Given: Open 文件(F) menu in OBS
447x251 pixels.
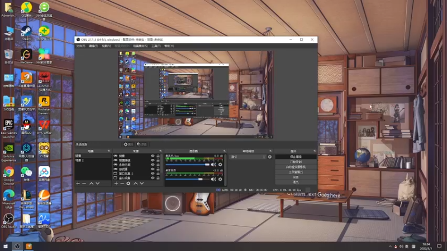Looking at the screenshot, I should click(x=80, y=46).
